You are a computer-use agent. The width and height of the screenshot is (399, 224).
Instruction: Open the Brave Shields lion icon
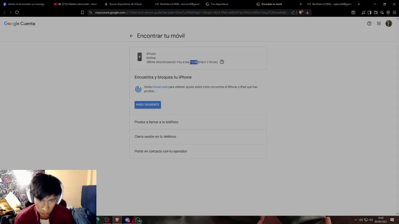300,12
